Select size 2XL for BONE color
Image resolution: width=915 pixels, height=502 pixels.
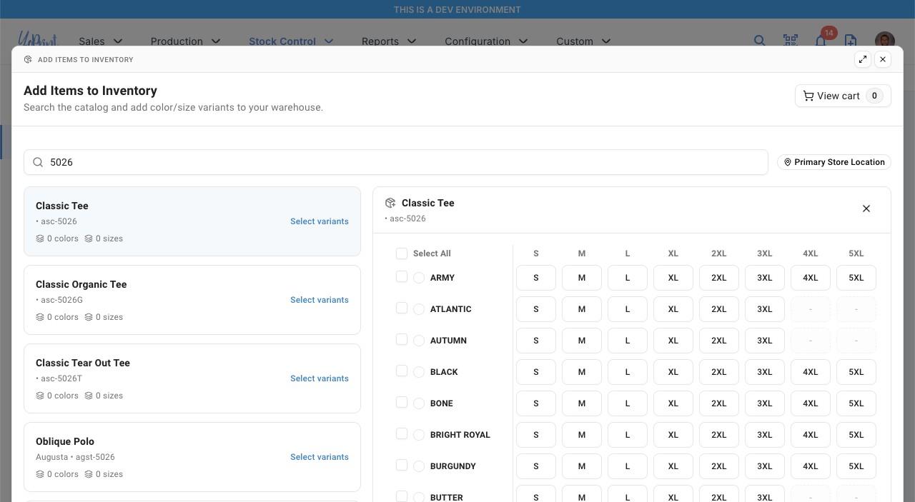pos(718,403)
